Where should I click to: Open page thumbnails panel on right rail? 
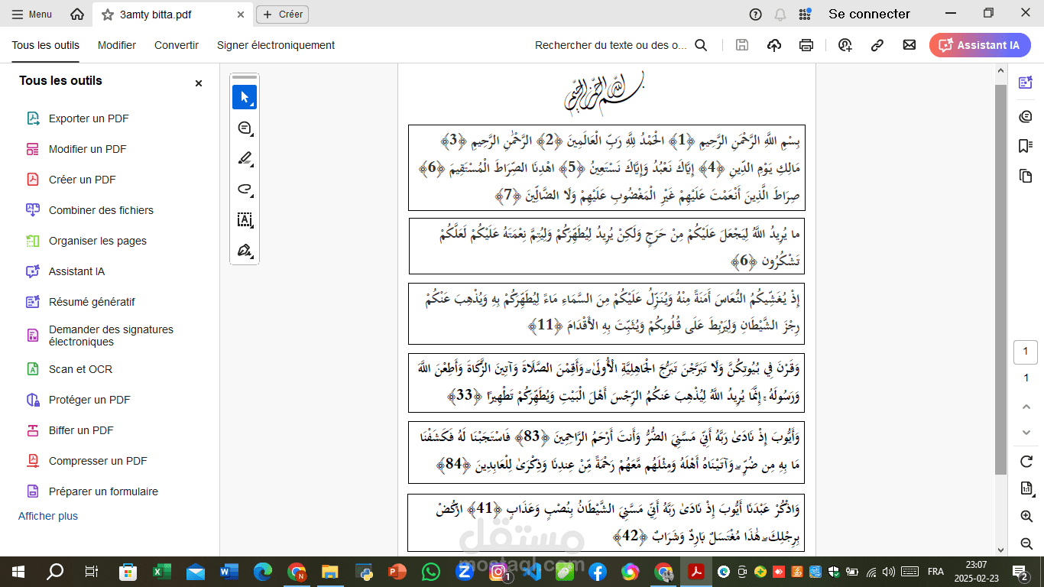[1026, 176]
